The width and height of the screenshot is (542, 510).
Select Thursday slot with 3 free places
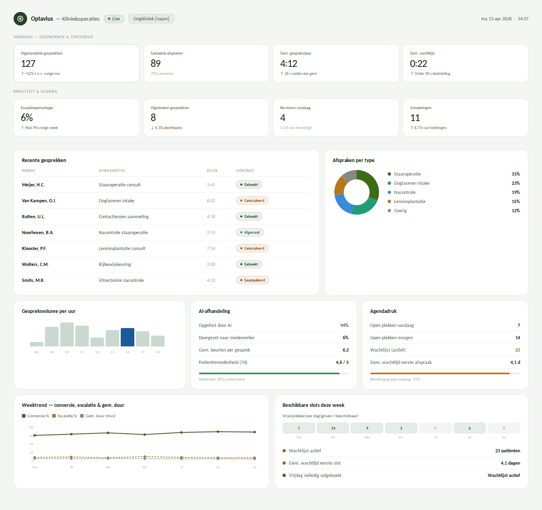(x=401, y=428)
